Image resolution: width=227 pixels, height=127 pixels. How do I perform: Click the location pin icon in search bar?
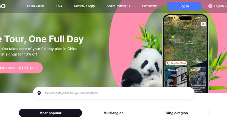tap(39, 93)
